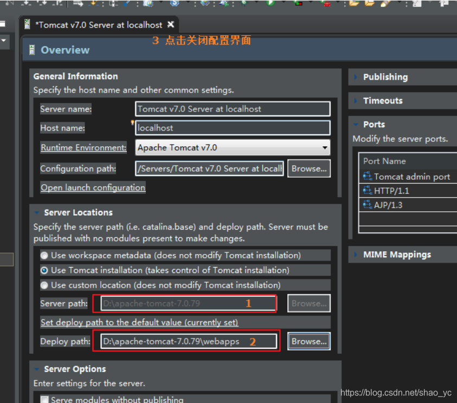Select the Tomcat admin port row

[x=408, y=177]
